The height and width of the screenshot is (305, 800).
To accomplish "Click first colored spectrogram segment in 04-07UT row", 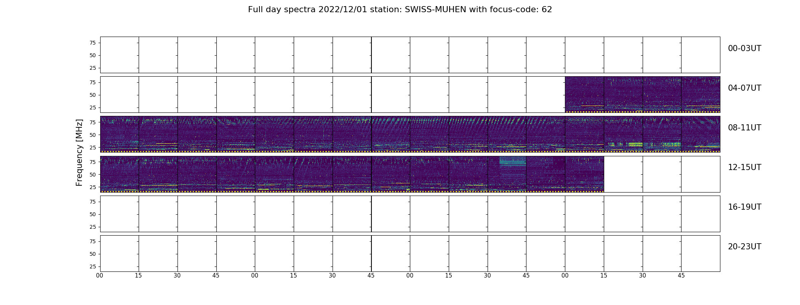I will point(584,94).
